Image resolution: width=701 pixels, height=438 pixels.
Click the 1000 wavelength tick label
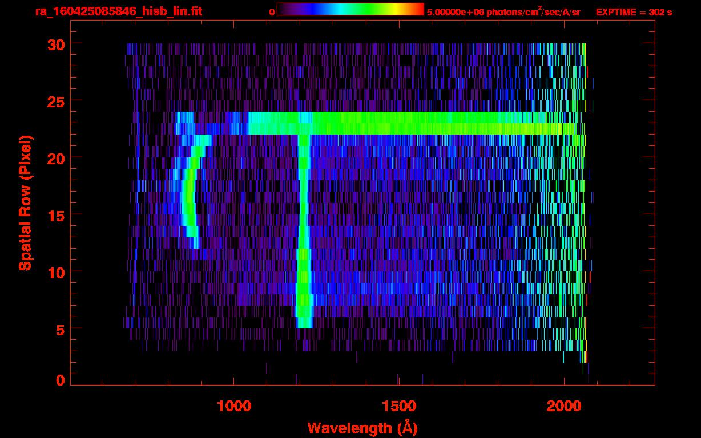233,406
